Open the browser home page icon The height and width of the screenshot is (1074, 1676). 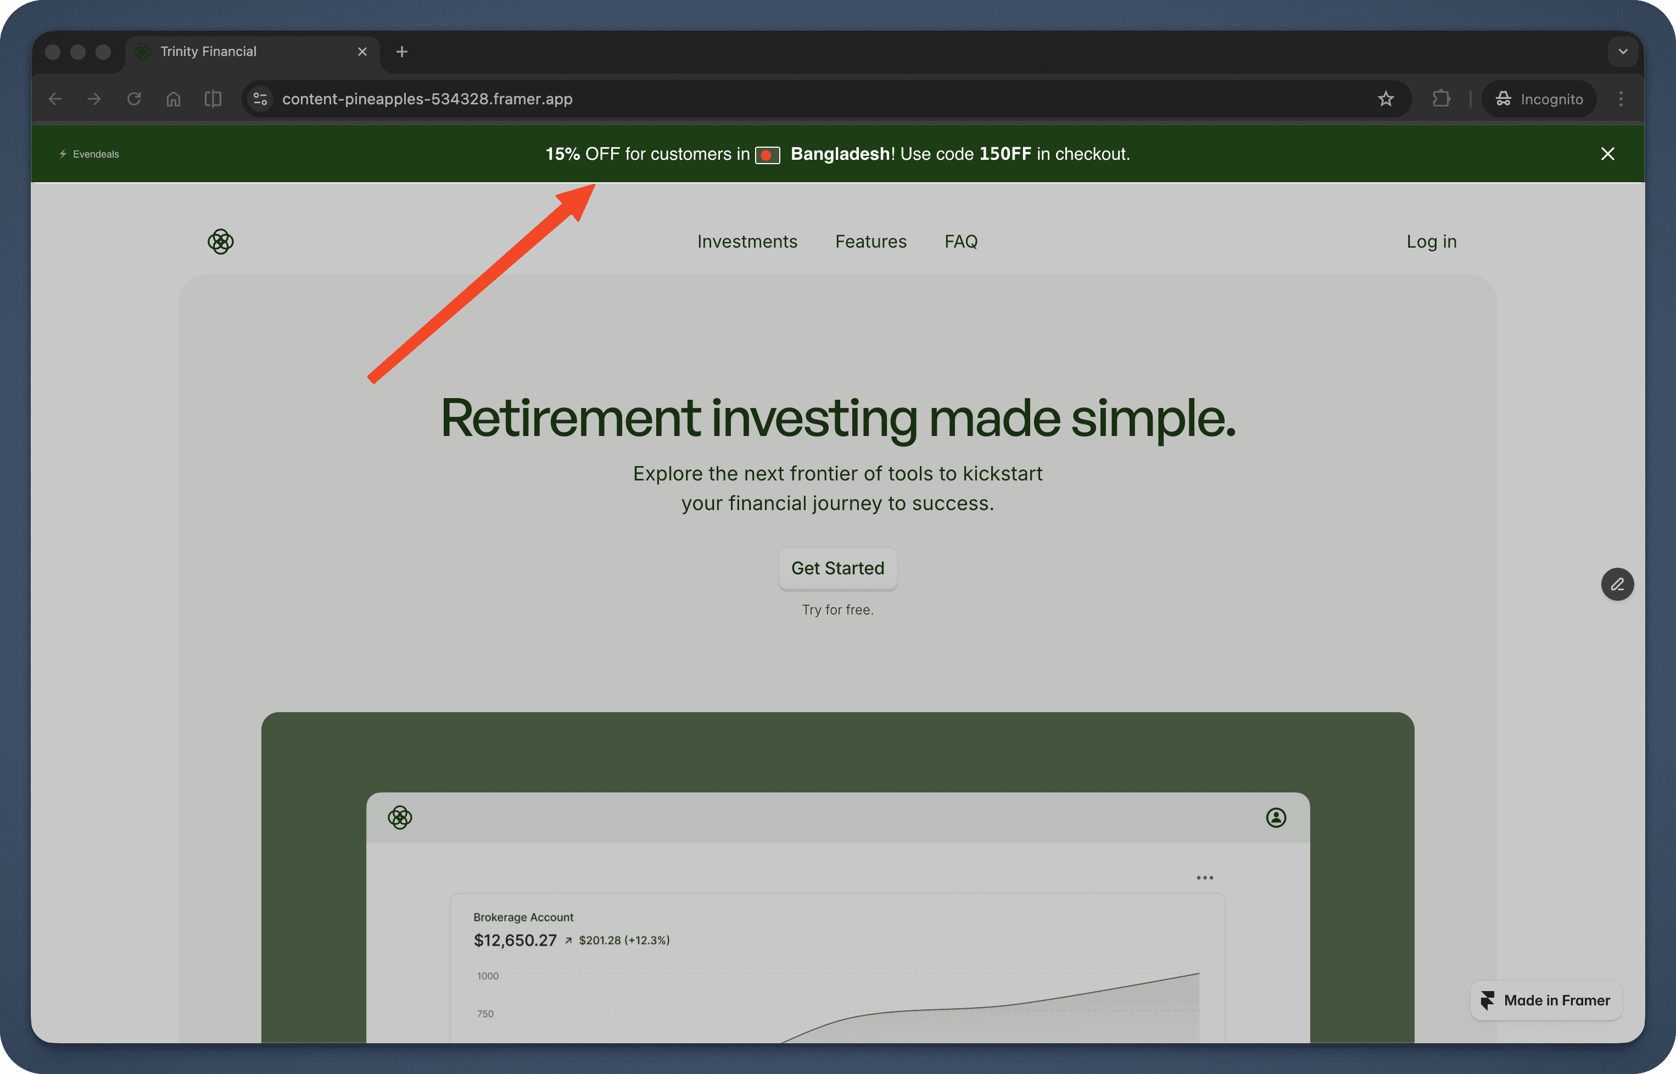click(173, 98)
